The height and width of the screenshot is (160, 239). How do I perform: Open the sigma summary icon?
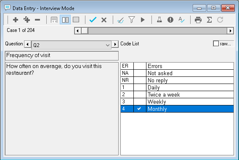(209, 20)
